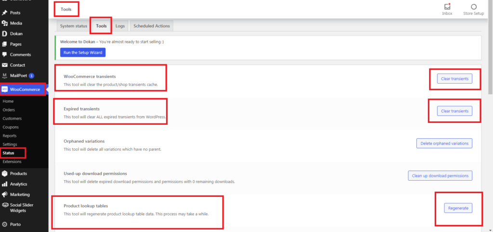Open Analytics via the bar chart icon
This screenshot has height=232, width=493.
tap(5, 184)
